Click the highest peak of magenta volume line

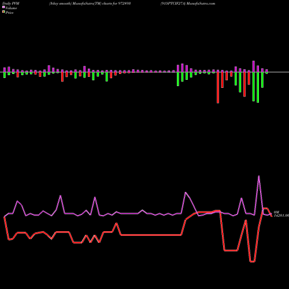[x=258, y=176]
